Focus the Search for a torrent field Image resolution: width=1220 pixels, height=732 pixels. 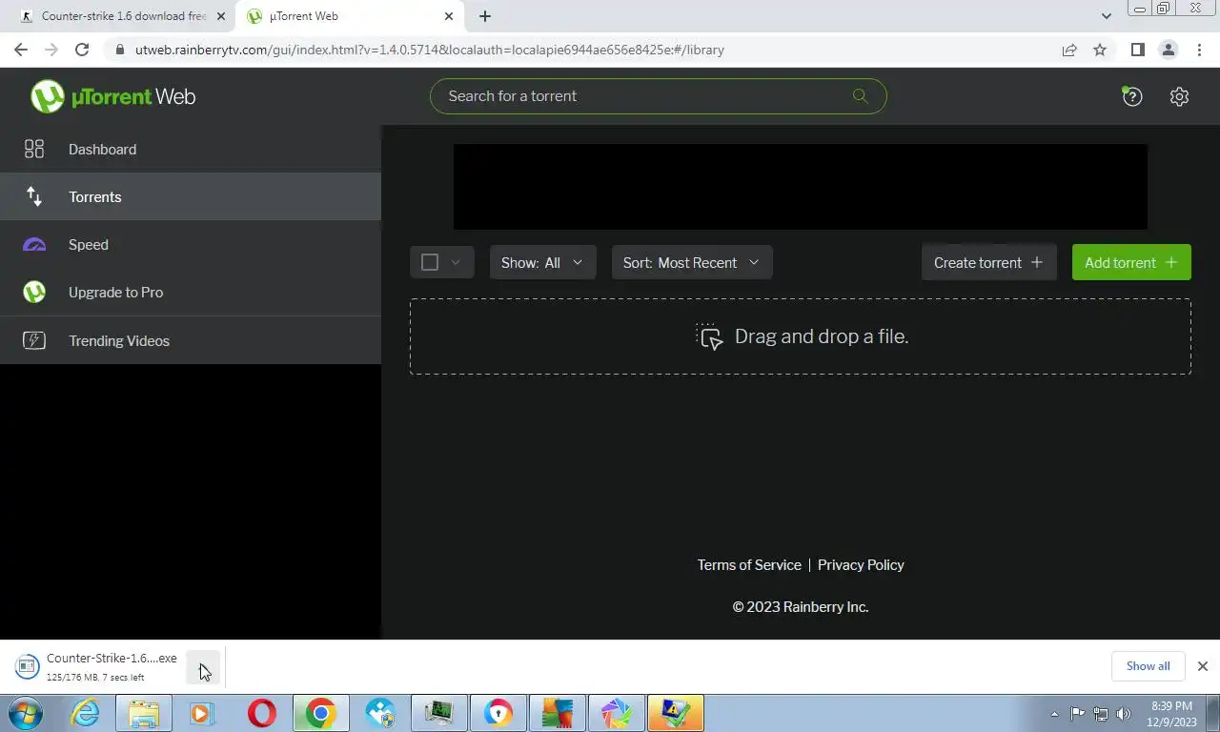[658, 95]
